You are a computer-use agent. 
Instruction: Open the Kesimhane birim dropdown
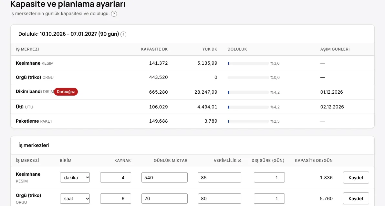point(75,178)
